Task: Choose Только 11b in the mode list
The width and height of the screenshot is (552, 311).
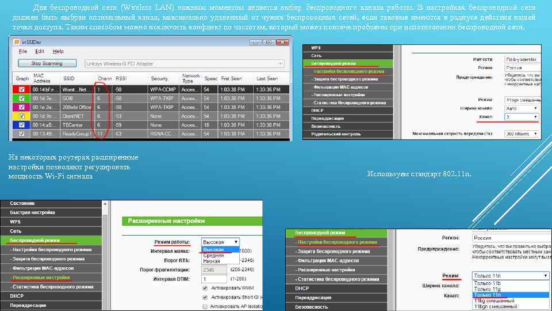Action: [511, 283]
